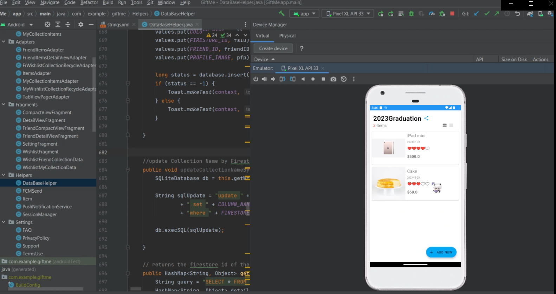Click the warnings count indicator 24
Image resolution: width=556 pixels, height=294 pixels.
tap(212, 35)
